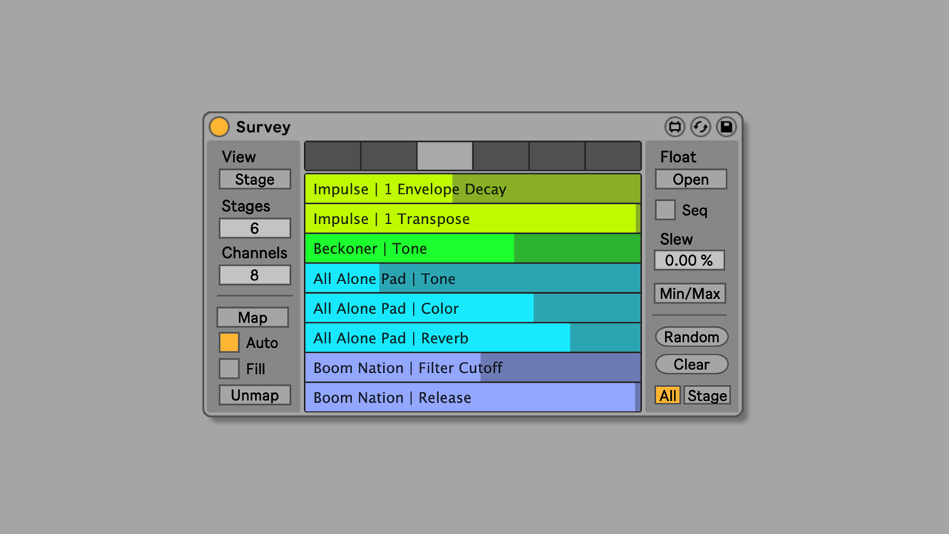Click the Unmap button
Viewport: 949px width, 534px height.
(x=254, y=395)
